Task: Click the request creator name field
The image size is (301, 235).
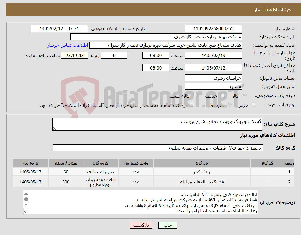Action: tap(165, 45)
